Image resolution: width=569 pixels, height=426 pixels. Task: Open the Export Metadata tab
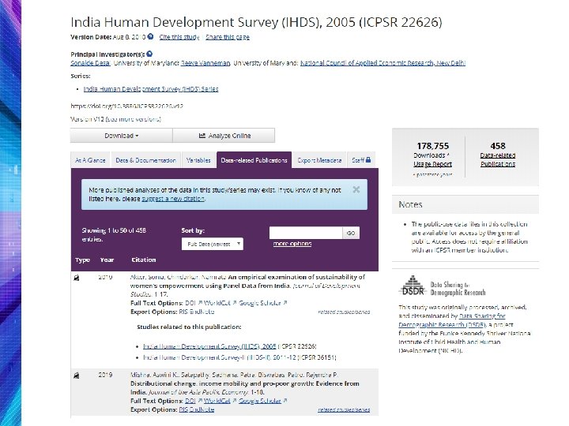[x=319, y=160]
